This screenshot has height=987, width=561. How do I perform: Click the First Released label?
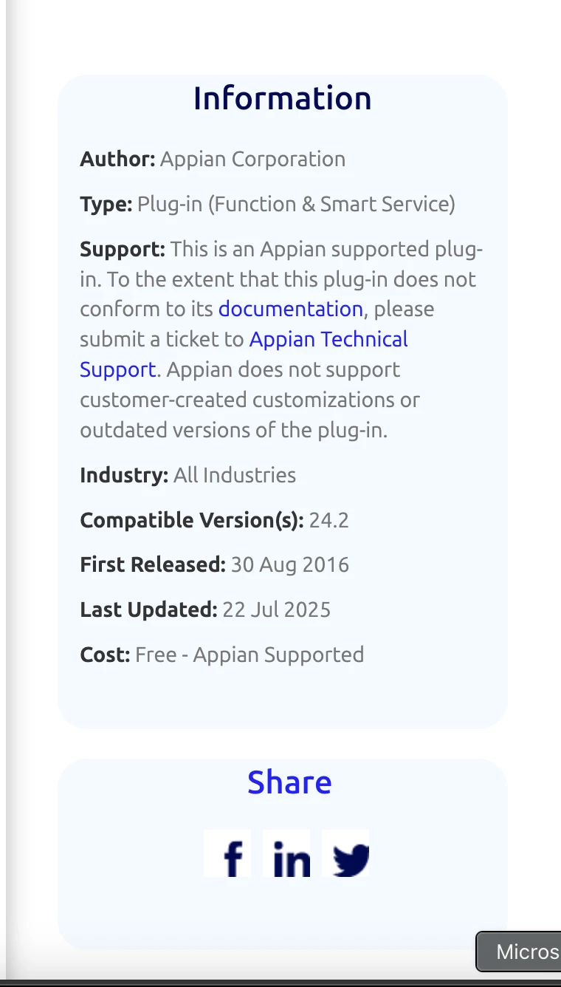[153, 565]
